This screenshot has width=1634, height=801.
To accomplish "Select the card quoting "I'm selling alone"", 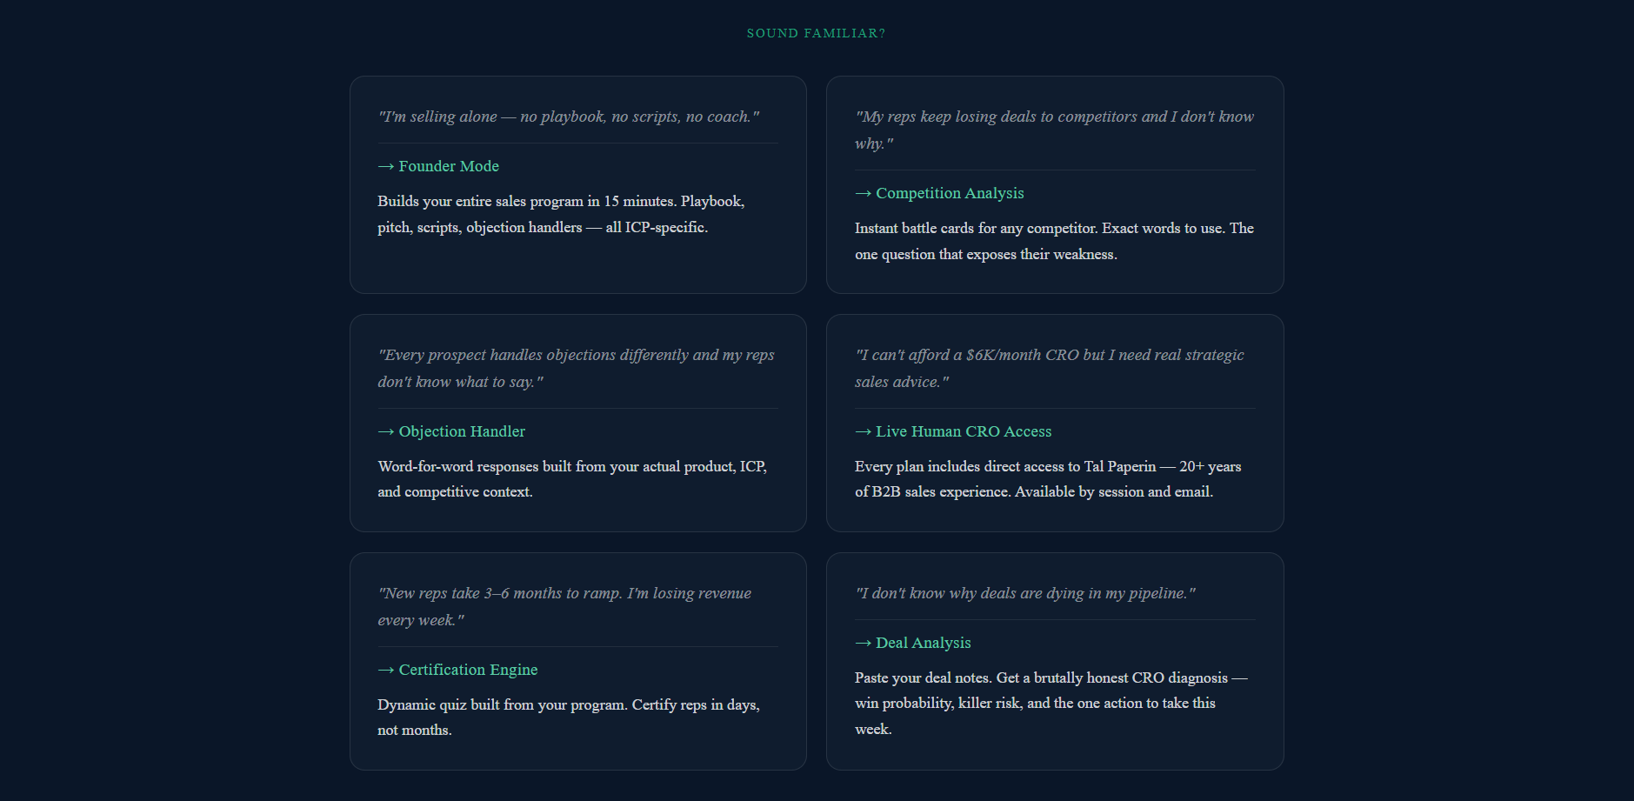I will [577, 184].
